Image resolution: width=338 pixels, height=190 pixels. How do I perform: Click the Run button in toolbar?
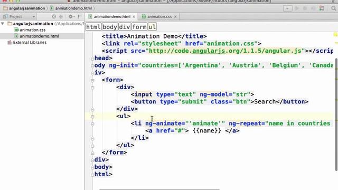[x=297, y=8]
